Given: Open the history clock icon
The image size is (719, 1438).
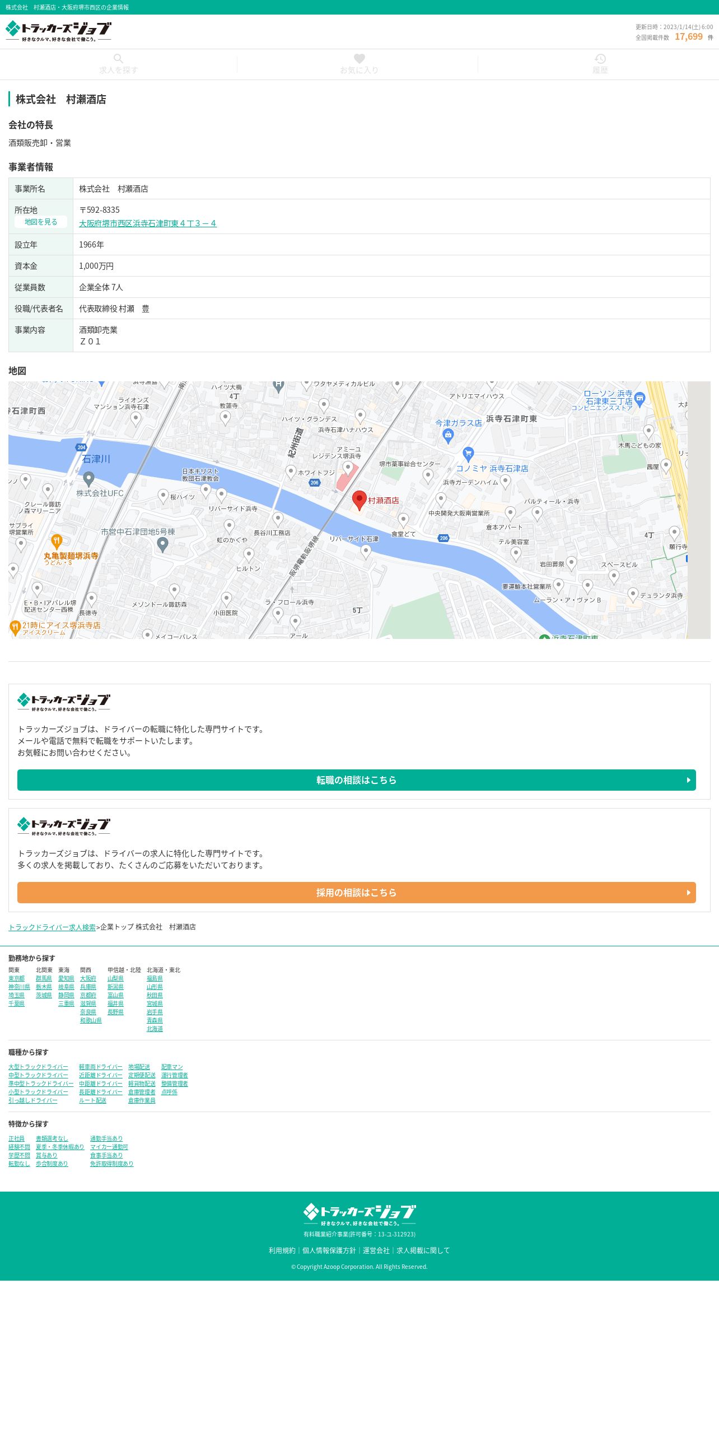Looking at the screenshot, I should click(600, 59).
